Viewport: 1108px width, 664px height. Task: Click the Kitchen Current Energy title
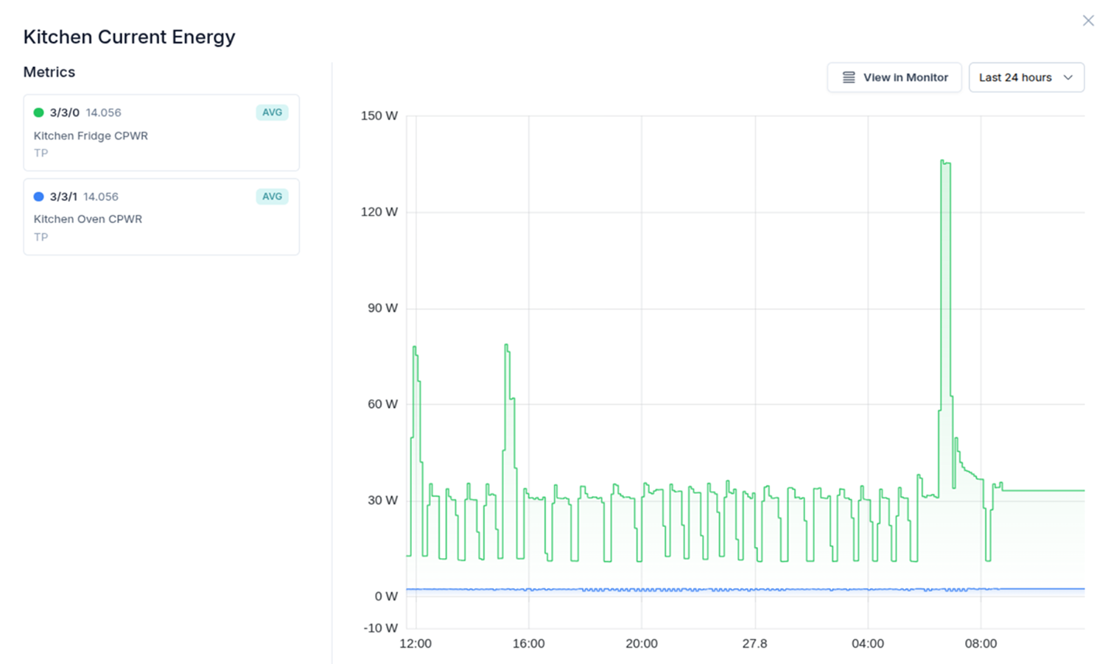[129, 36]
